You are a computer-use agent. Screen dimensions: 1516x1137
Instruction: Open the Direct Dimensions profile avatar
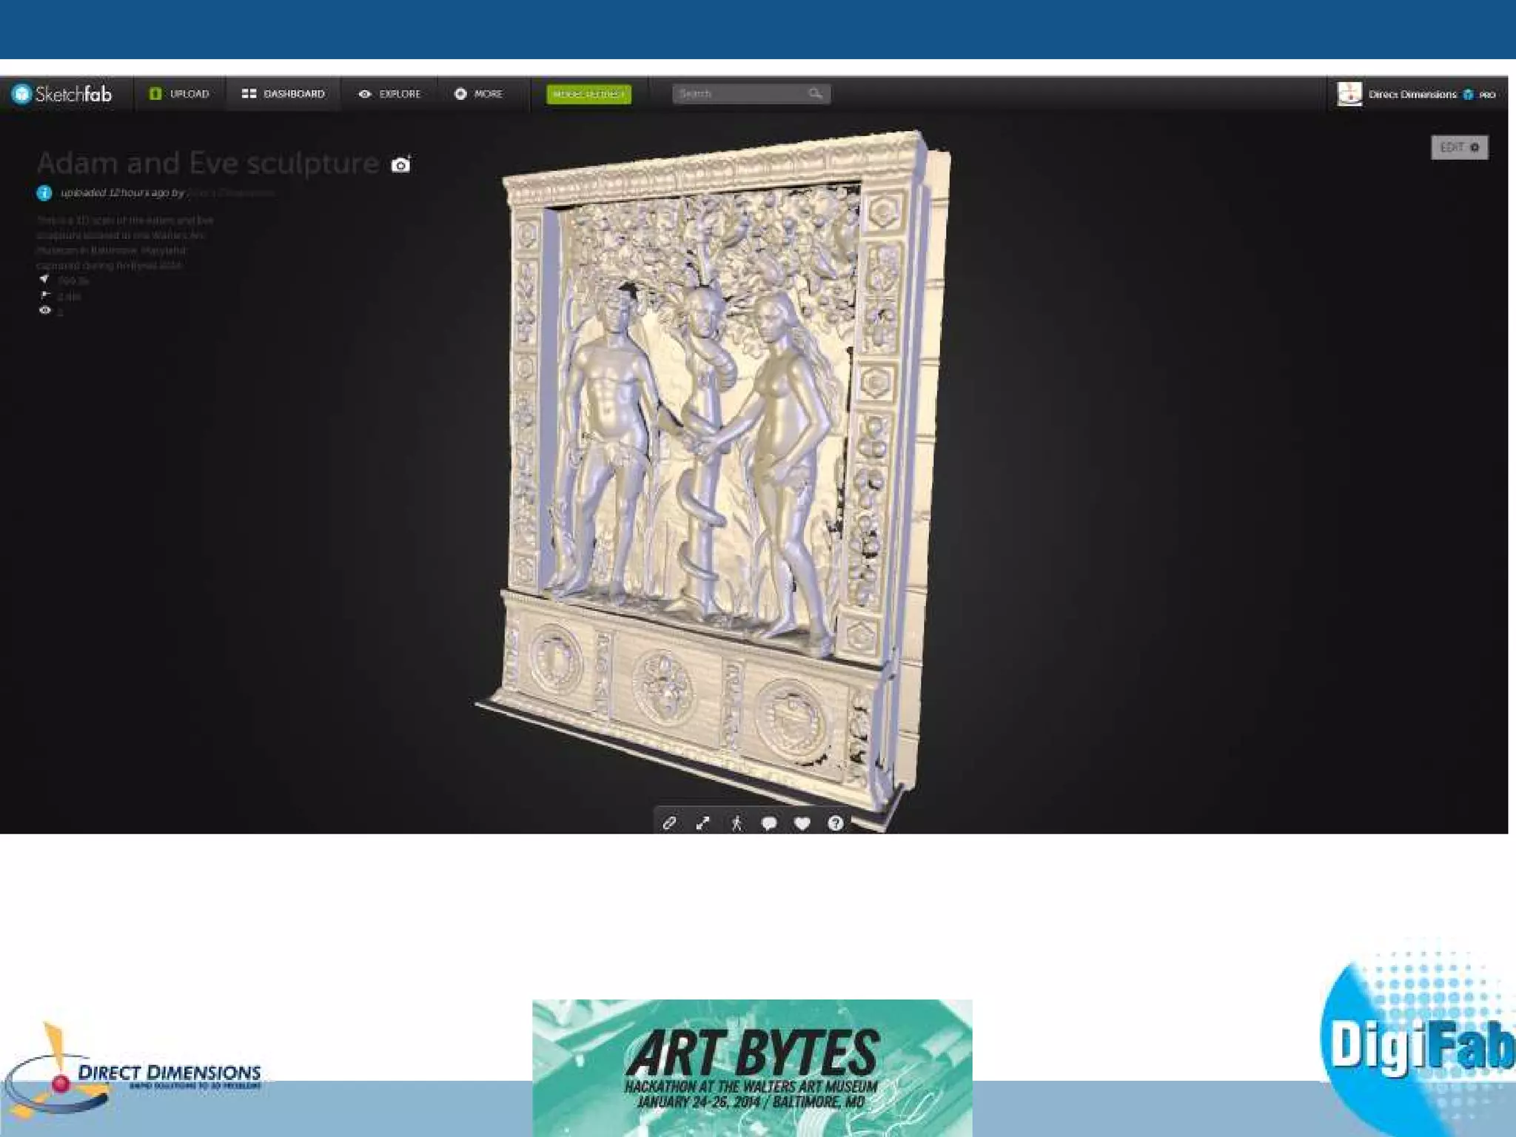point(1349,94)
